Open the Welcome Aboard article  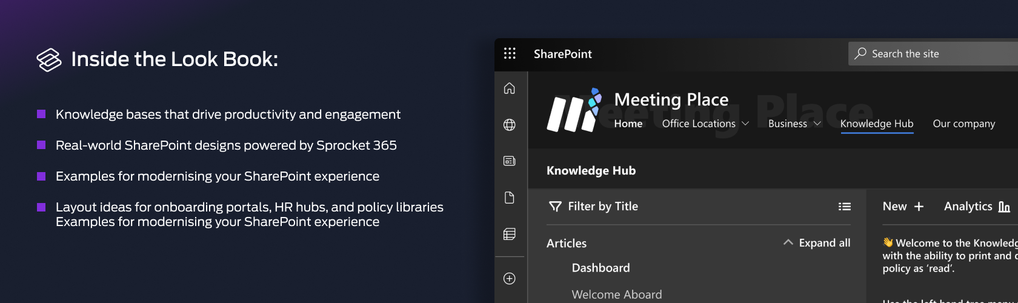click(616, 295)
